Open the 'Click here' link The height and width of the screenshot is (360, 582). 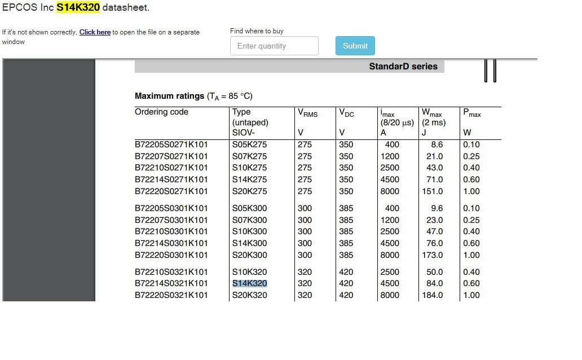click(x=95, y=32)
